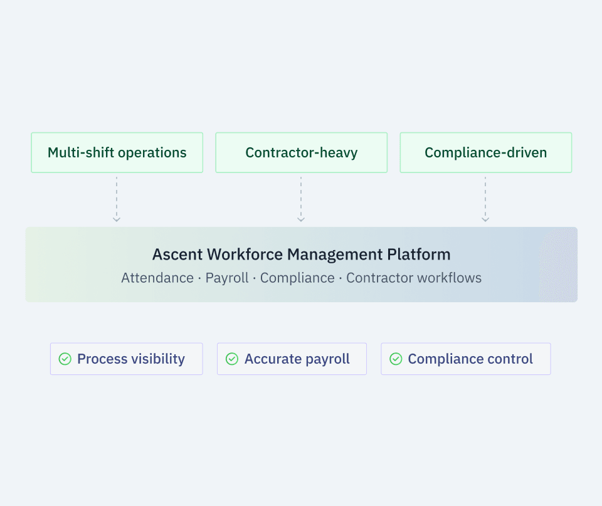
Task: Click the check icon beside Accurate payroll
Action: pos(232,359)
